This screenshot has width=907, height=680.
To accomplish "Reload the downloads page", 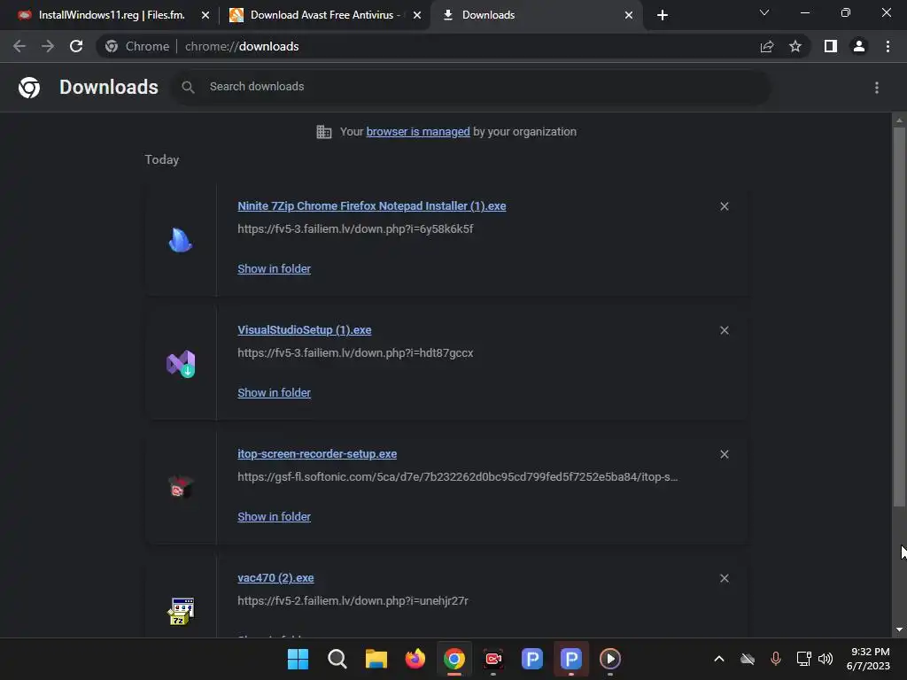I will pyautogui.click(x=76, y=46).
